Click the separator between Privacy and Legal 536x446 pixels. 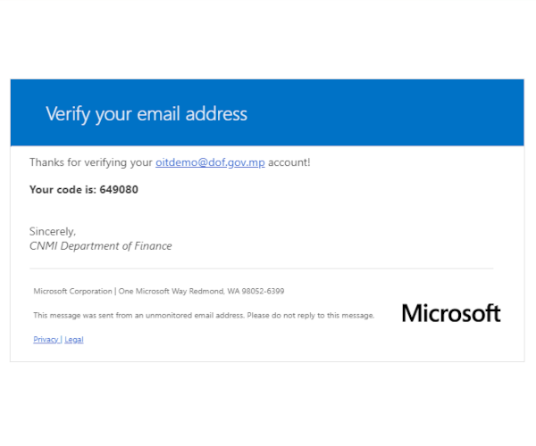click(61, 340)
